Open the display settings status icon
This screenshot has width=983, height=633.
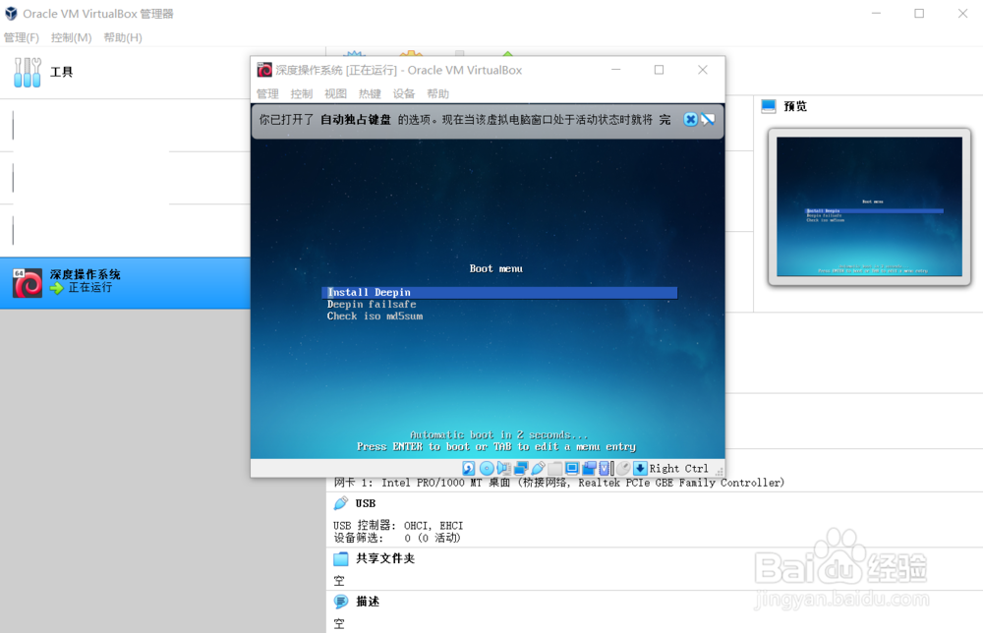tap(572, 468)
